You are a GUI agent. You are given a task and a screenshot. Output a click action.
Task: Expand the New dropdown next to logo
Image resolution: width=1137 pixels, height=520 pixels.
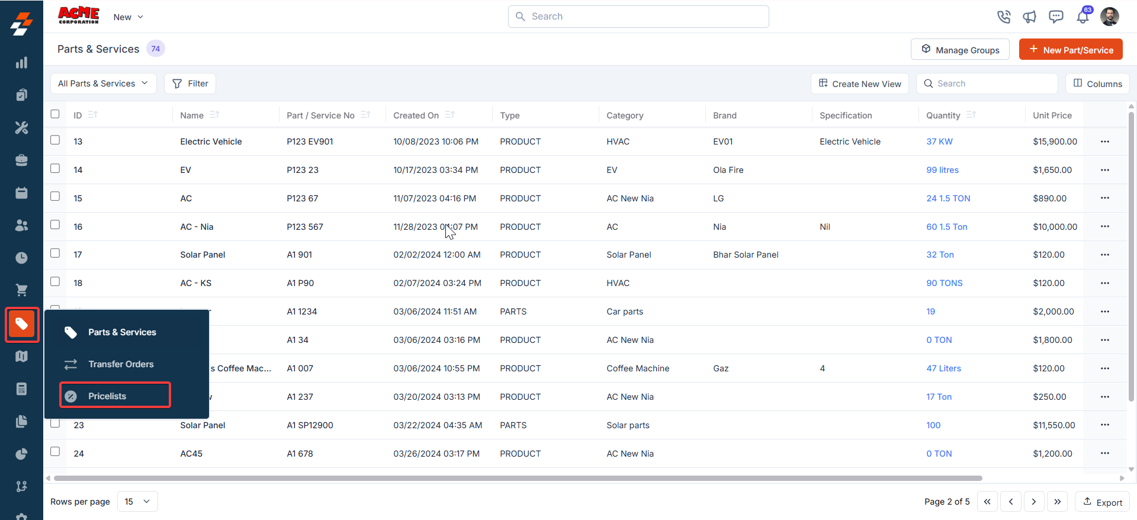[x=128, y=17]
